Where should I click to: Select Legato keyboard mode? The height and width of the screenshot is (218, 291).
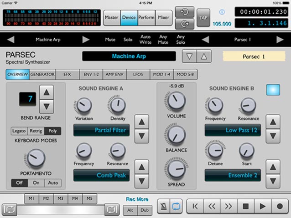click(19, 131)
